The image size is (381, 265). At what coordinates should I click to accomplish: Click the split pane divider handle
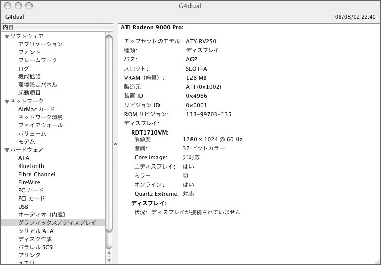[x=115, y=144]
